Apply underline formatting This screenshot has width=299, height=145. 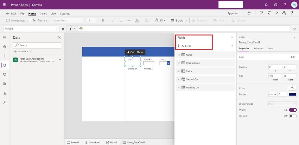point(121,21)
